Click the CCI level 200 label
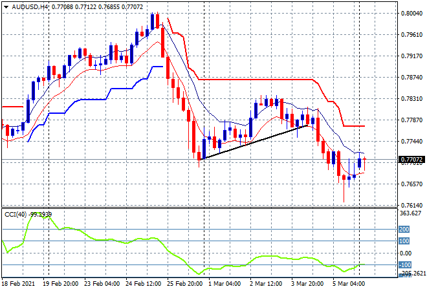The height and width of the screenshot is (291, 427). pos(404,229)
